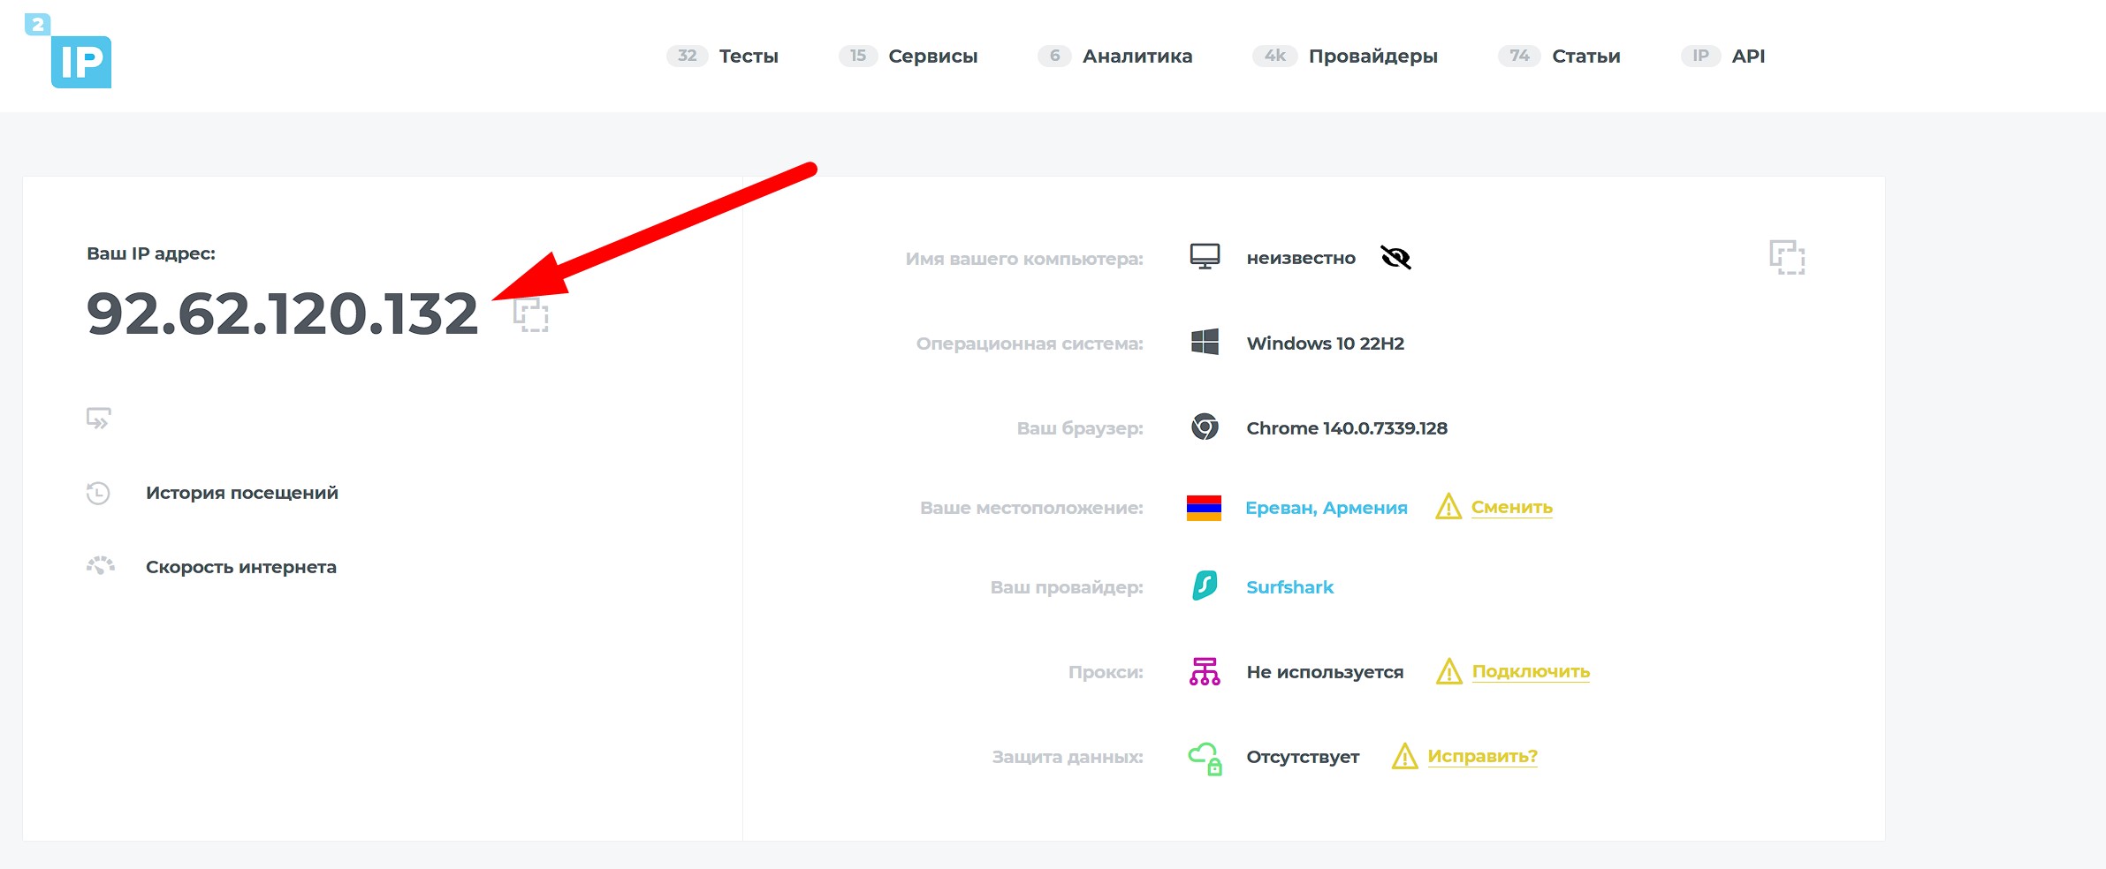Select the Chrome browser icon

(x=1204, y=428)
